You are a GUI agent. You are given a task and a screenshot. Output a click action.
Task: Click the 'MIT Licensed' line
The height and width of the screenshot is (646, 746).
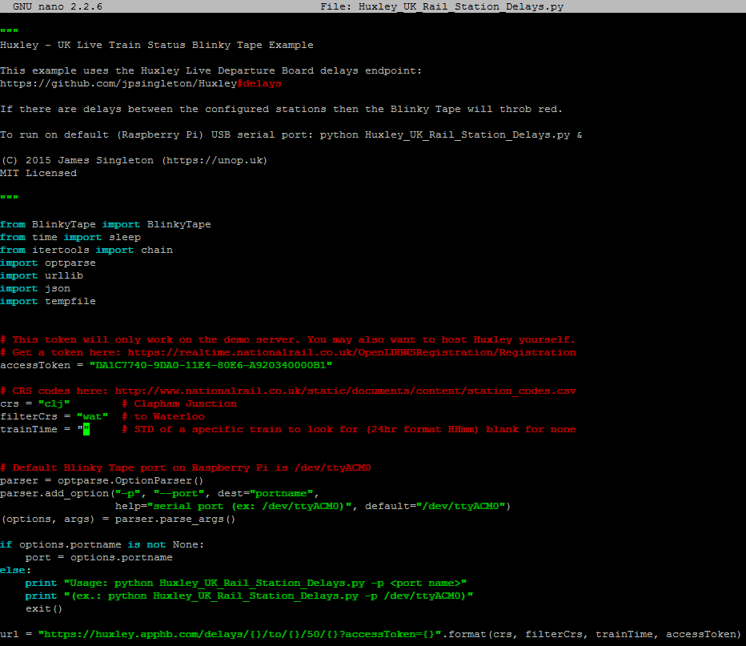click(38, 174)
